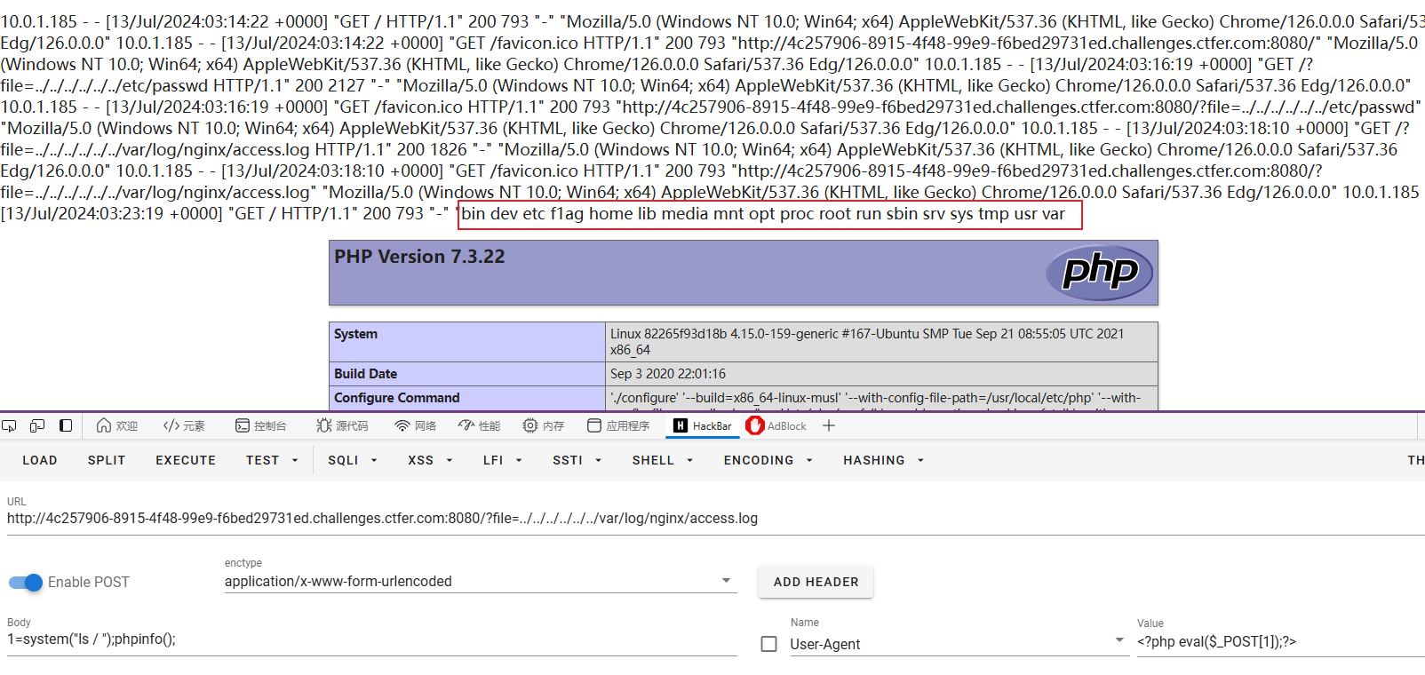
Task: Toggle the device emulation icon
Action: click(x=37, y=426)
